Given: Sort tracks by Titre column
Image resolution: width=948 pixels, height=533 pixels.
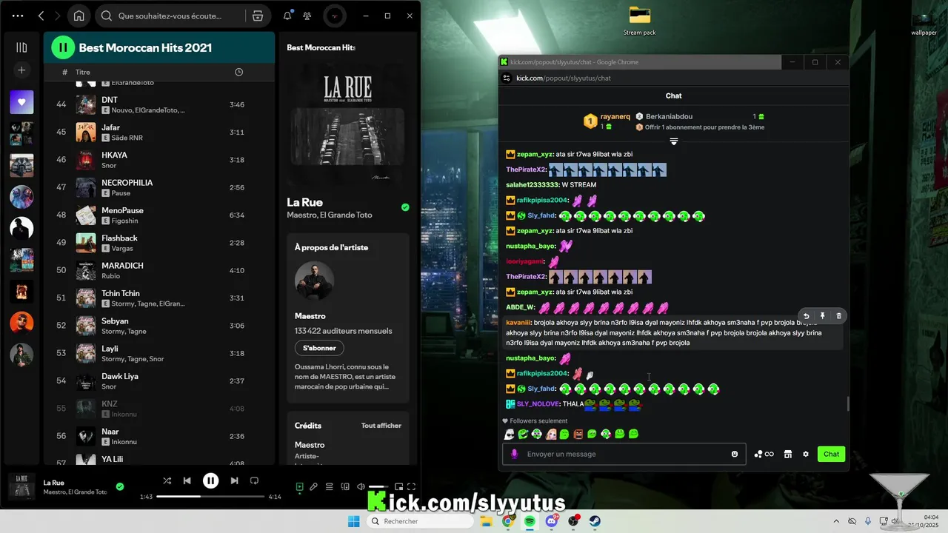Looking at the screenshot, I should tap(83, 72).
